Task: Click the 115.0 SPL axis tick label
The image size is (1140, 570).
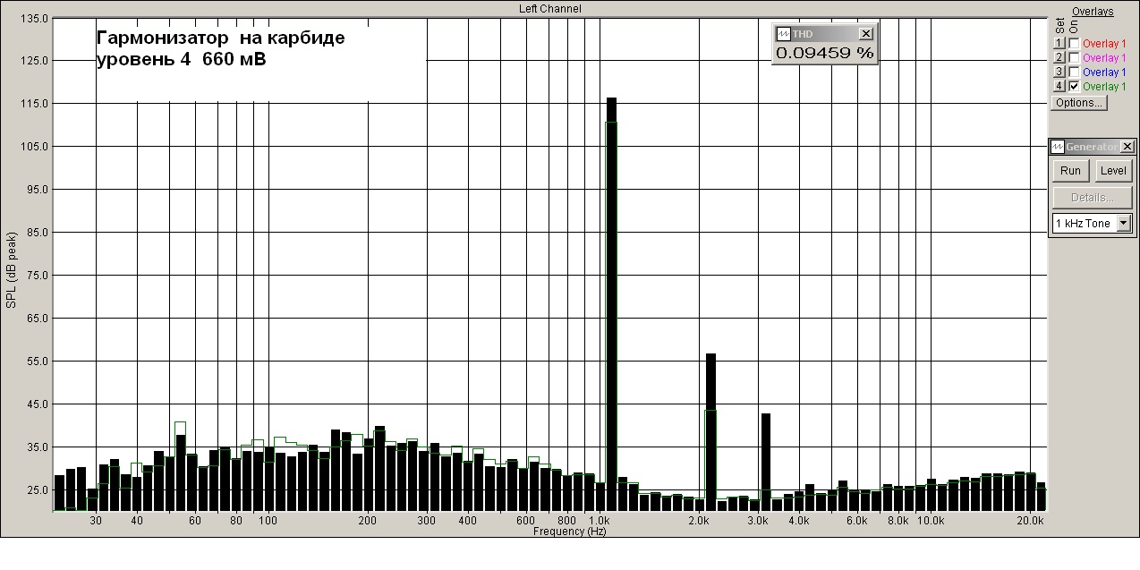Action: [34, 104]
